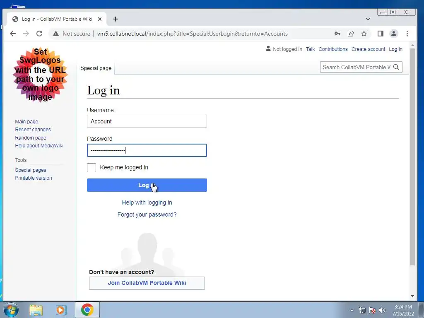Tick the Keep me logged in checkbox
The height and width of the screenshot is (318, 424).
coord(92,168)
